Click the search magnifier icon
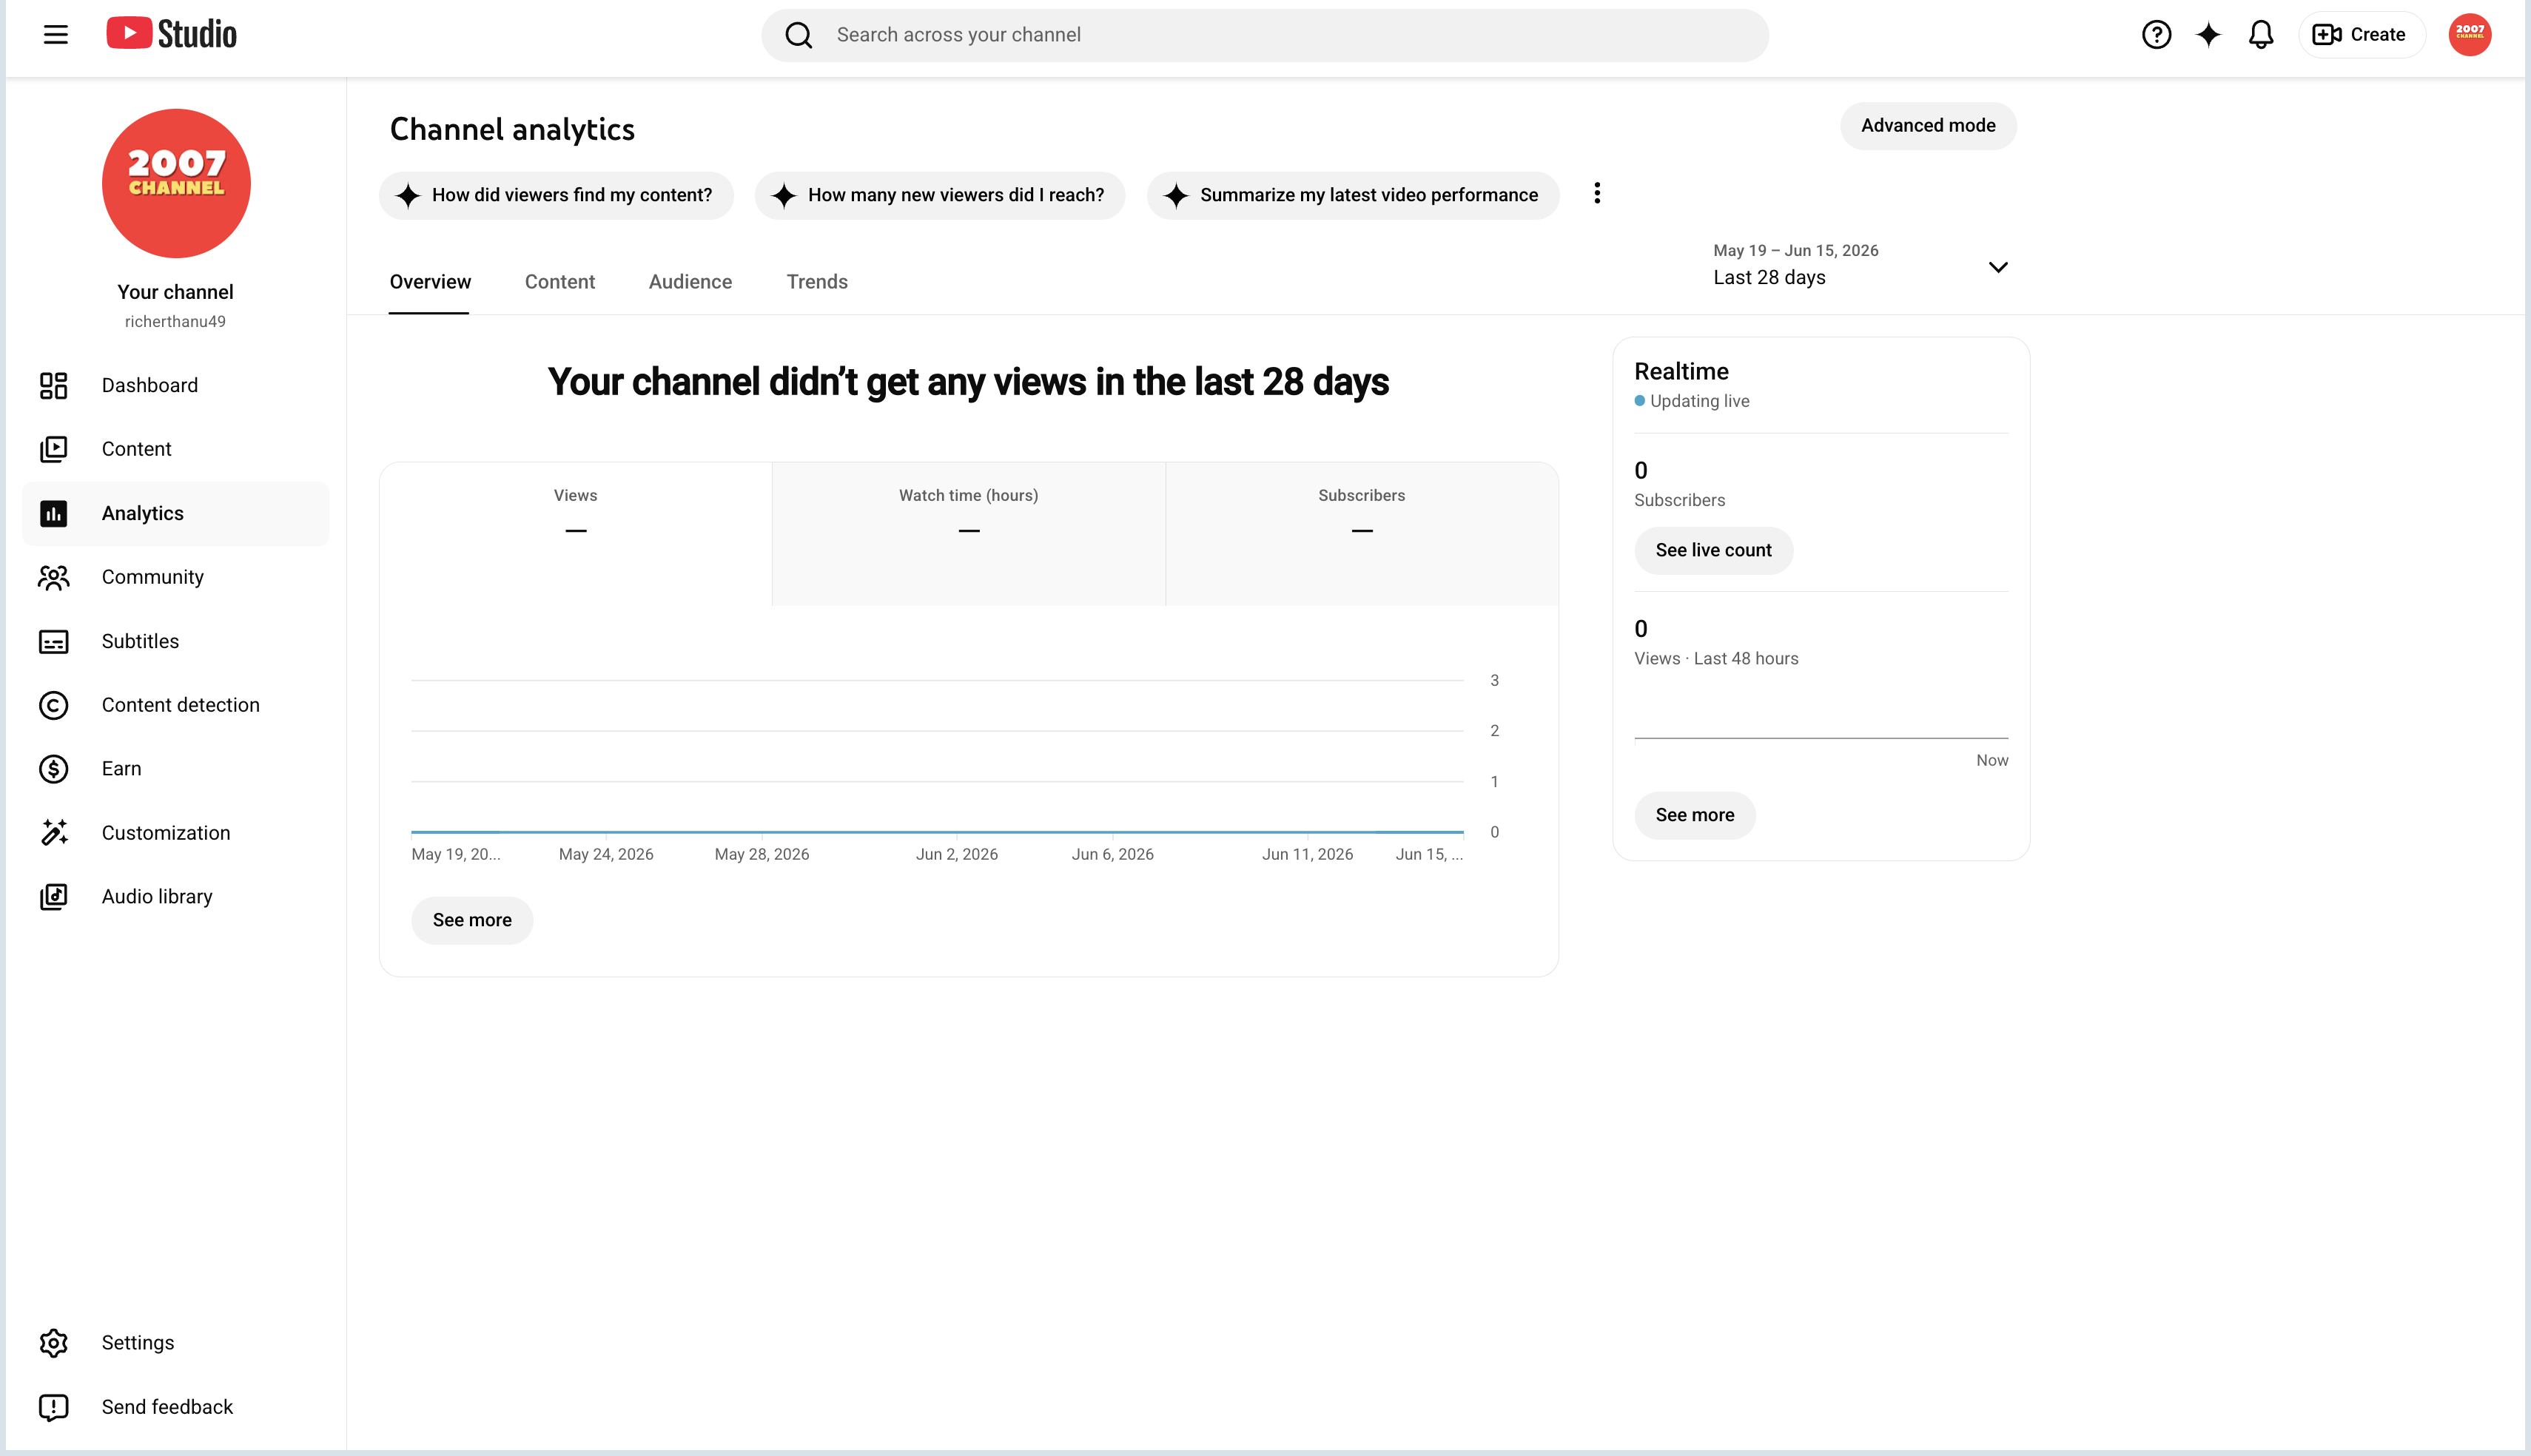 (798, 35)
